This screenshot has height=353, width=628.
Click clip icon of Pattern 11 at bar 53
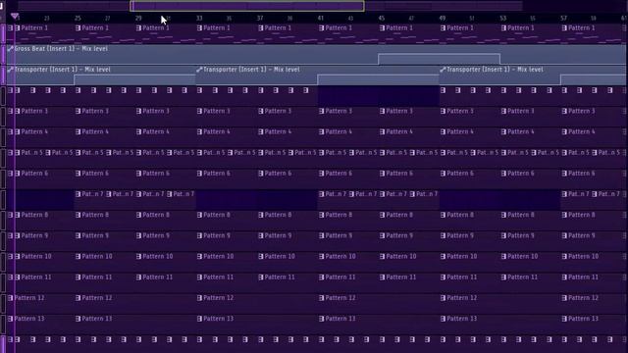coord(503,277)
